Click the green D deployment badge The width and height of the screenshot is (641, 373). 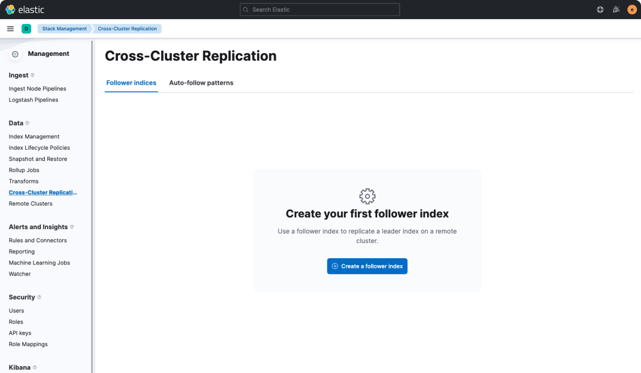point(27,28)
